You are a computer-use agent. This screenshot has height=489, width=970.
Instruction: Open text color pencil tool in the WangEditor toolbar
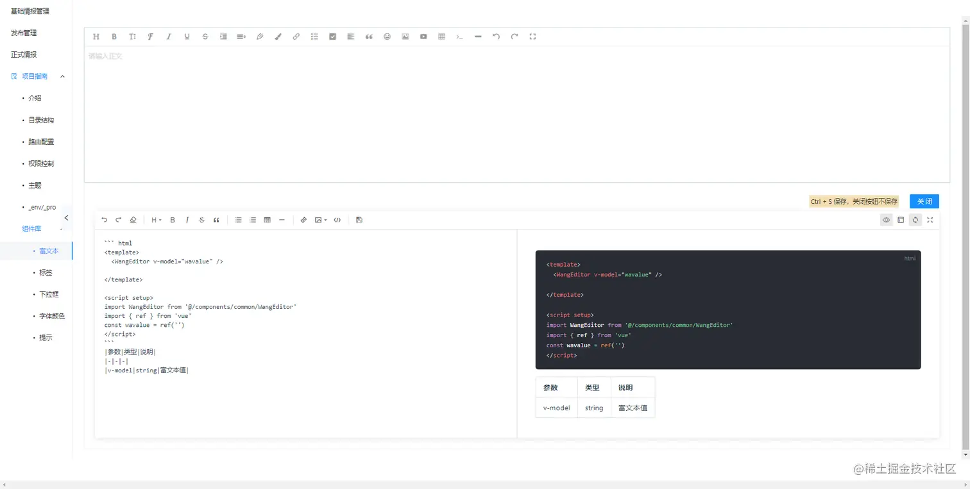260,37
